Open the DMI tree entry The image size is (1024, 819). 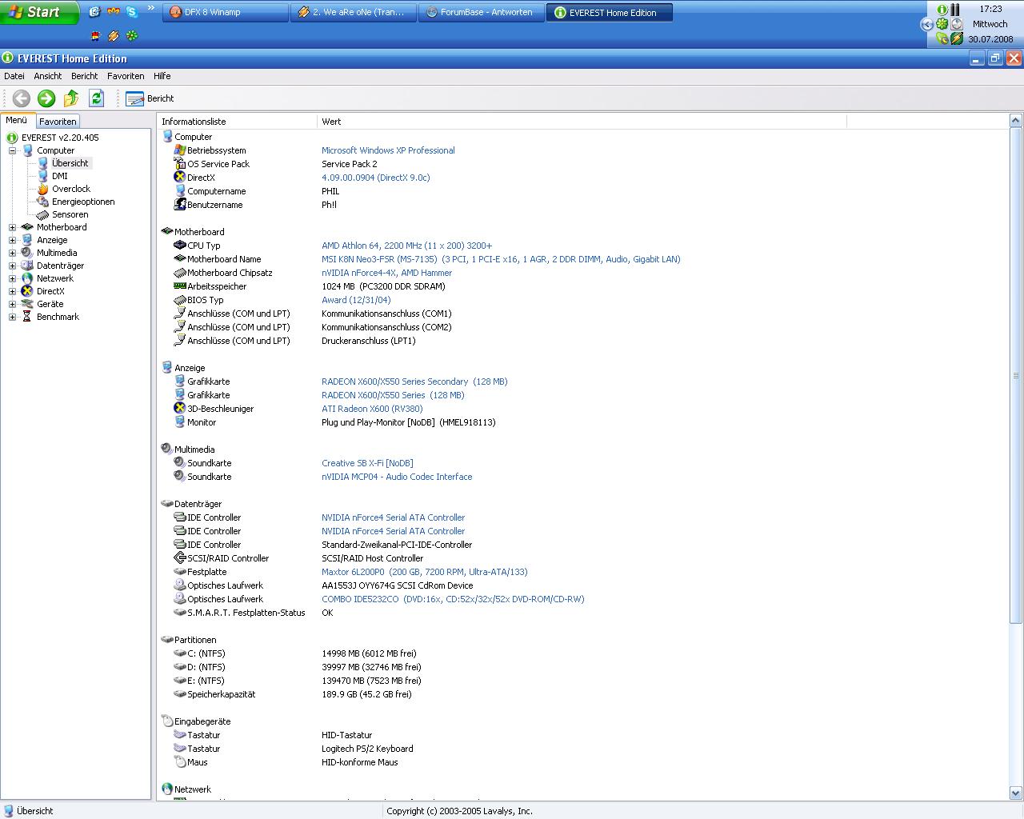60,176
